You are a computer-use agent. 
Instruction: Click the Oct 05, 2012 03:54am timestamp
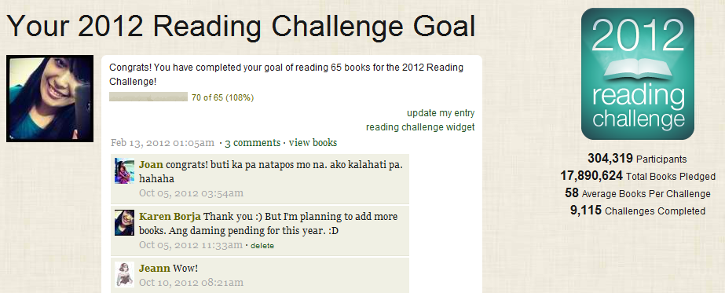(x=191, y=193)
